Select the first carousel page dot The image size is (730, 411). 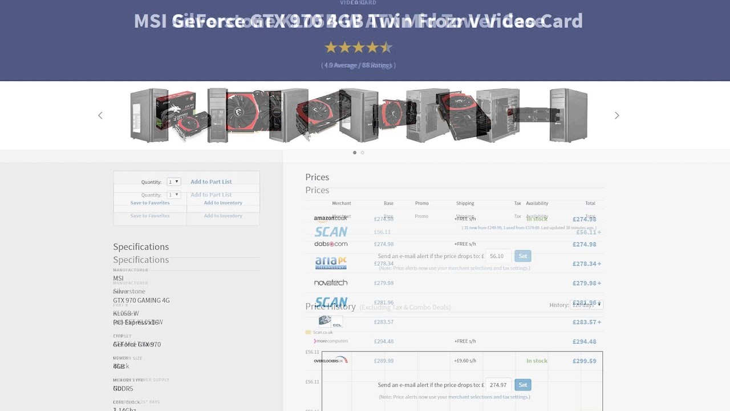coord(355,152)
